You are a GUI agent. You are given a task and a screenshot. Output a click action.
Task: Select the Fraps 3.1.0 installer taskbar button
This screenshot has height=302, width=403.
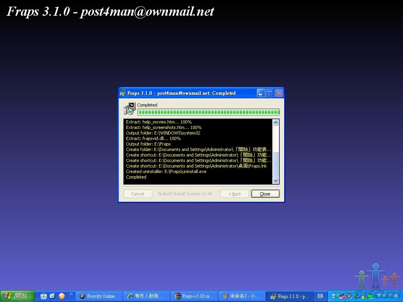[x=290, y=296]
